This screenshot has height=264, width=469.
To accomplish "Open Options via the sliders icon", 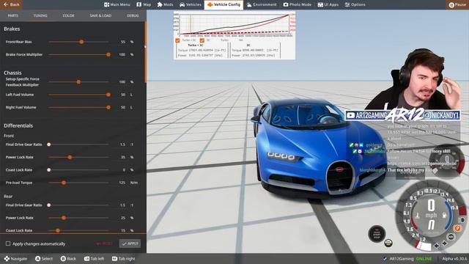I will click(347, 4).
